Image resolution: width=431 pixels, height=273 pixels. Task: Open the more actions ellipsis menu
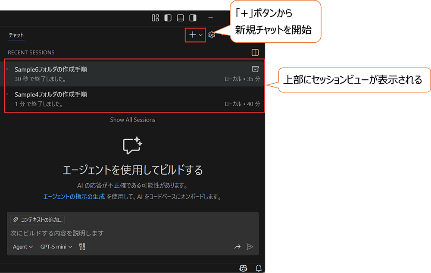click(223, 35)
